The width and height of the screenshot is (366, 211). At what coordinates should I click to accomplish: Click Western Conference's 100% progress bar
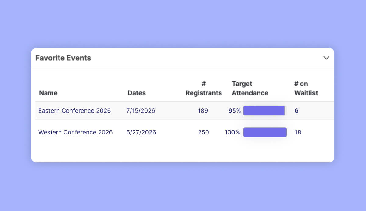265,132
